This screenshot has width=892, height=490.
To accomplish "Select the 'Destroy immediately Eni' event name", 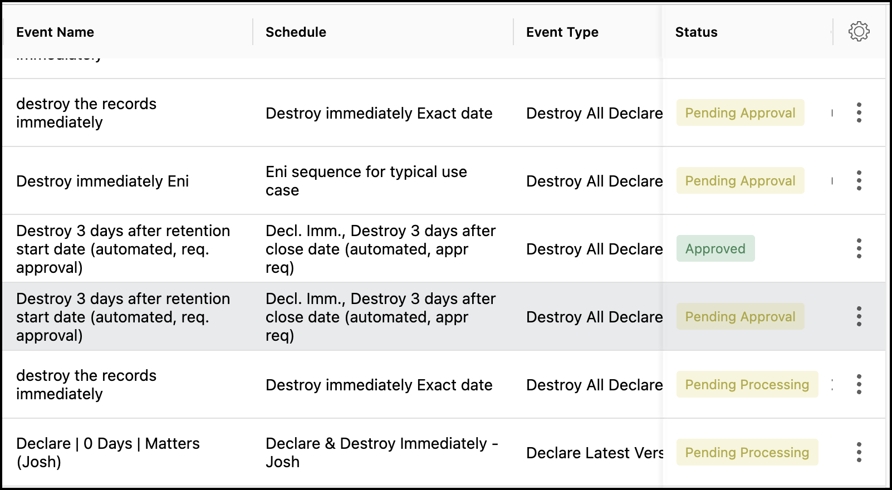I will (x=102, y=181).
